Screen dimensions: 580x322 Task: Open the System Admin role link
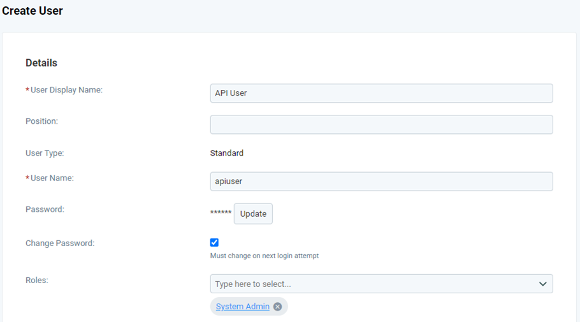tap(242, 307)
